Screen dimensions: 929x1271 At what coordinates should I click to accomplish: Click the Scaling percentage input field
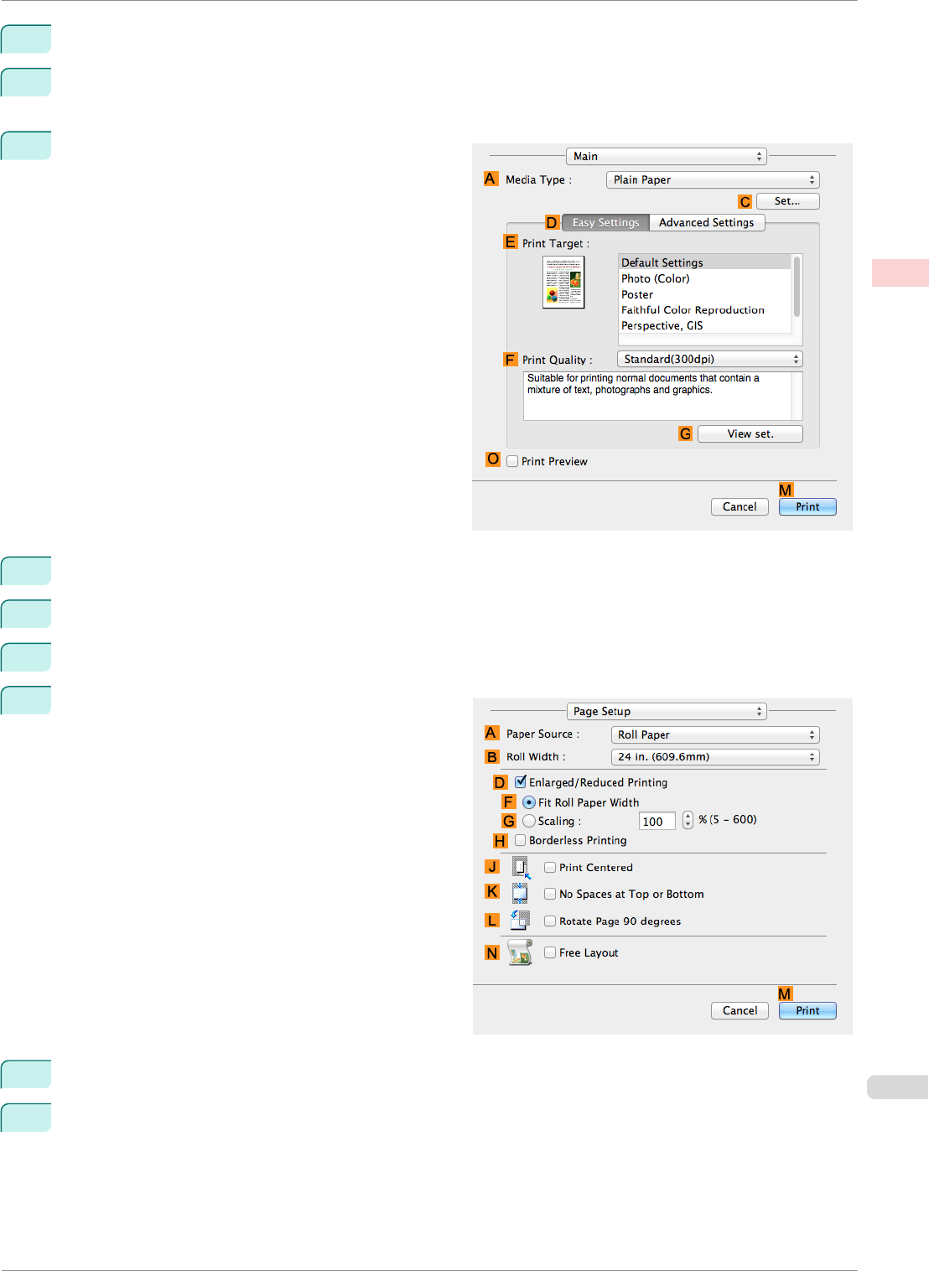(657, 822)
